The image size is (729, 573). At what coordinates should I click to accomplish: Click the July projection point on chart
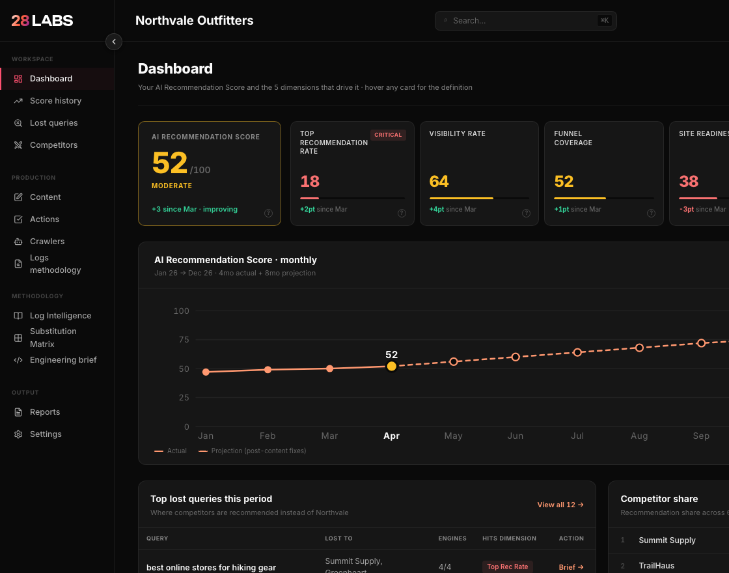577,352
